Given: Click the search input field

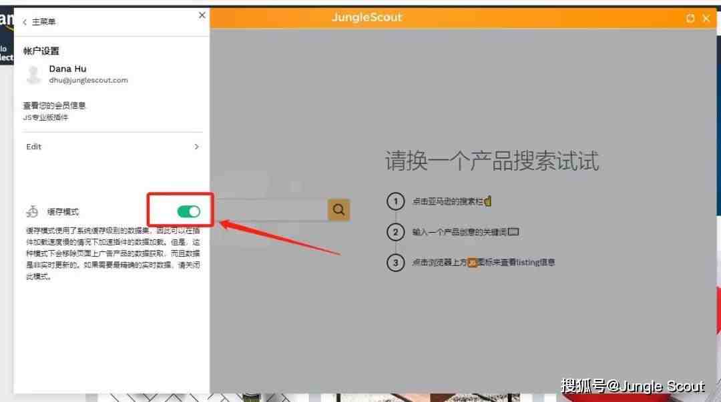Looking at the screenshot, I should (x=271, y=210).
